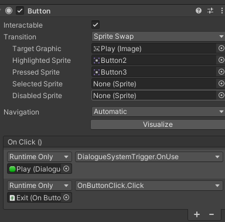Click the Selected Sprite None field

(x=154, y=84)
